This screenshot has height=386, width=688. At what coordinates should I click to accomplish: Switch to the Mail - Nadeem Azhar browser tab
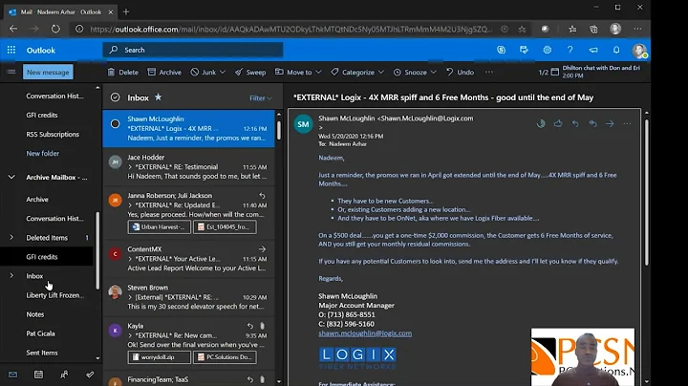60,11
